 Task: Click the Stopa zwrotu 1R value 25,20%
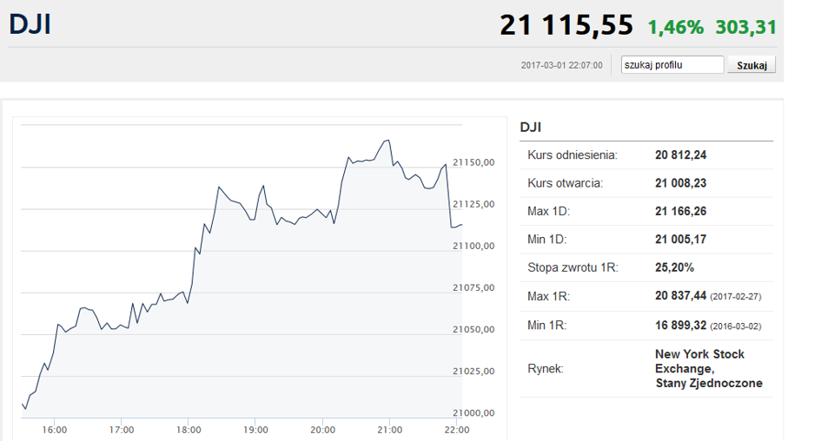[674, 267]
